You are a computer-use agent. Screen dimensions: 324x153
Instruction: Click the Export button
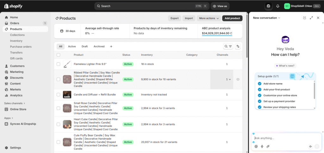click(175, 18)
